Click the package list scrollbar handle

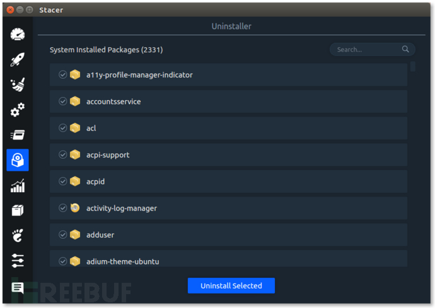(413, 67)
